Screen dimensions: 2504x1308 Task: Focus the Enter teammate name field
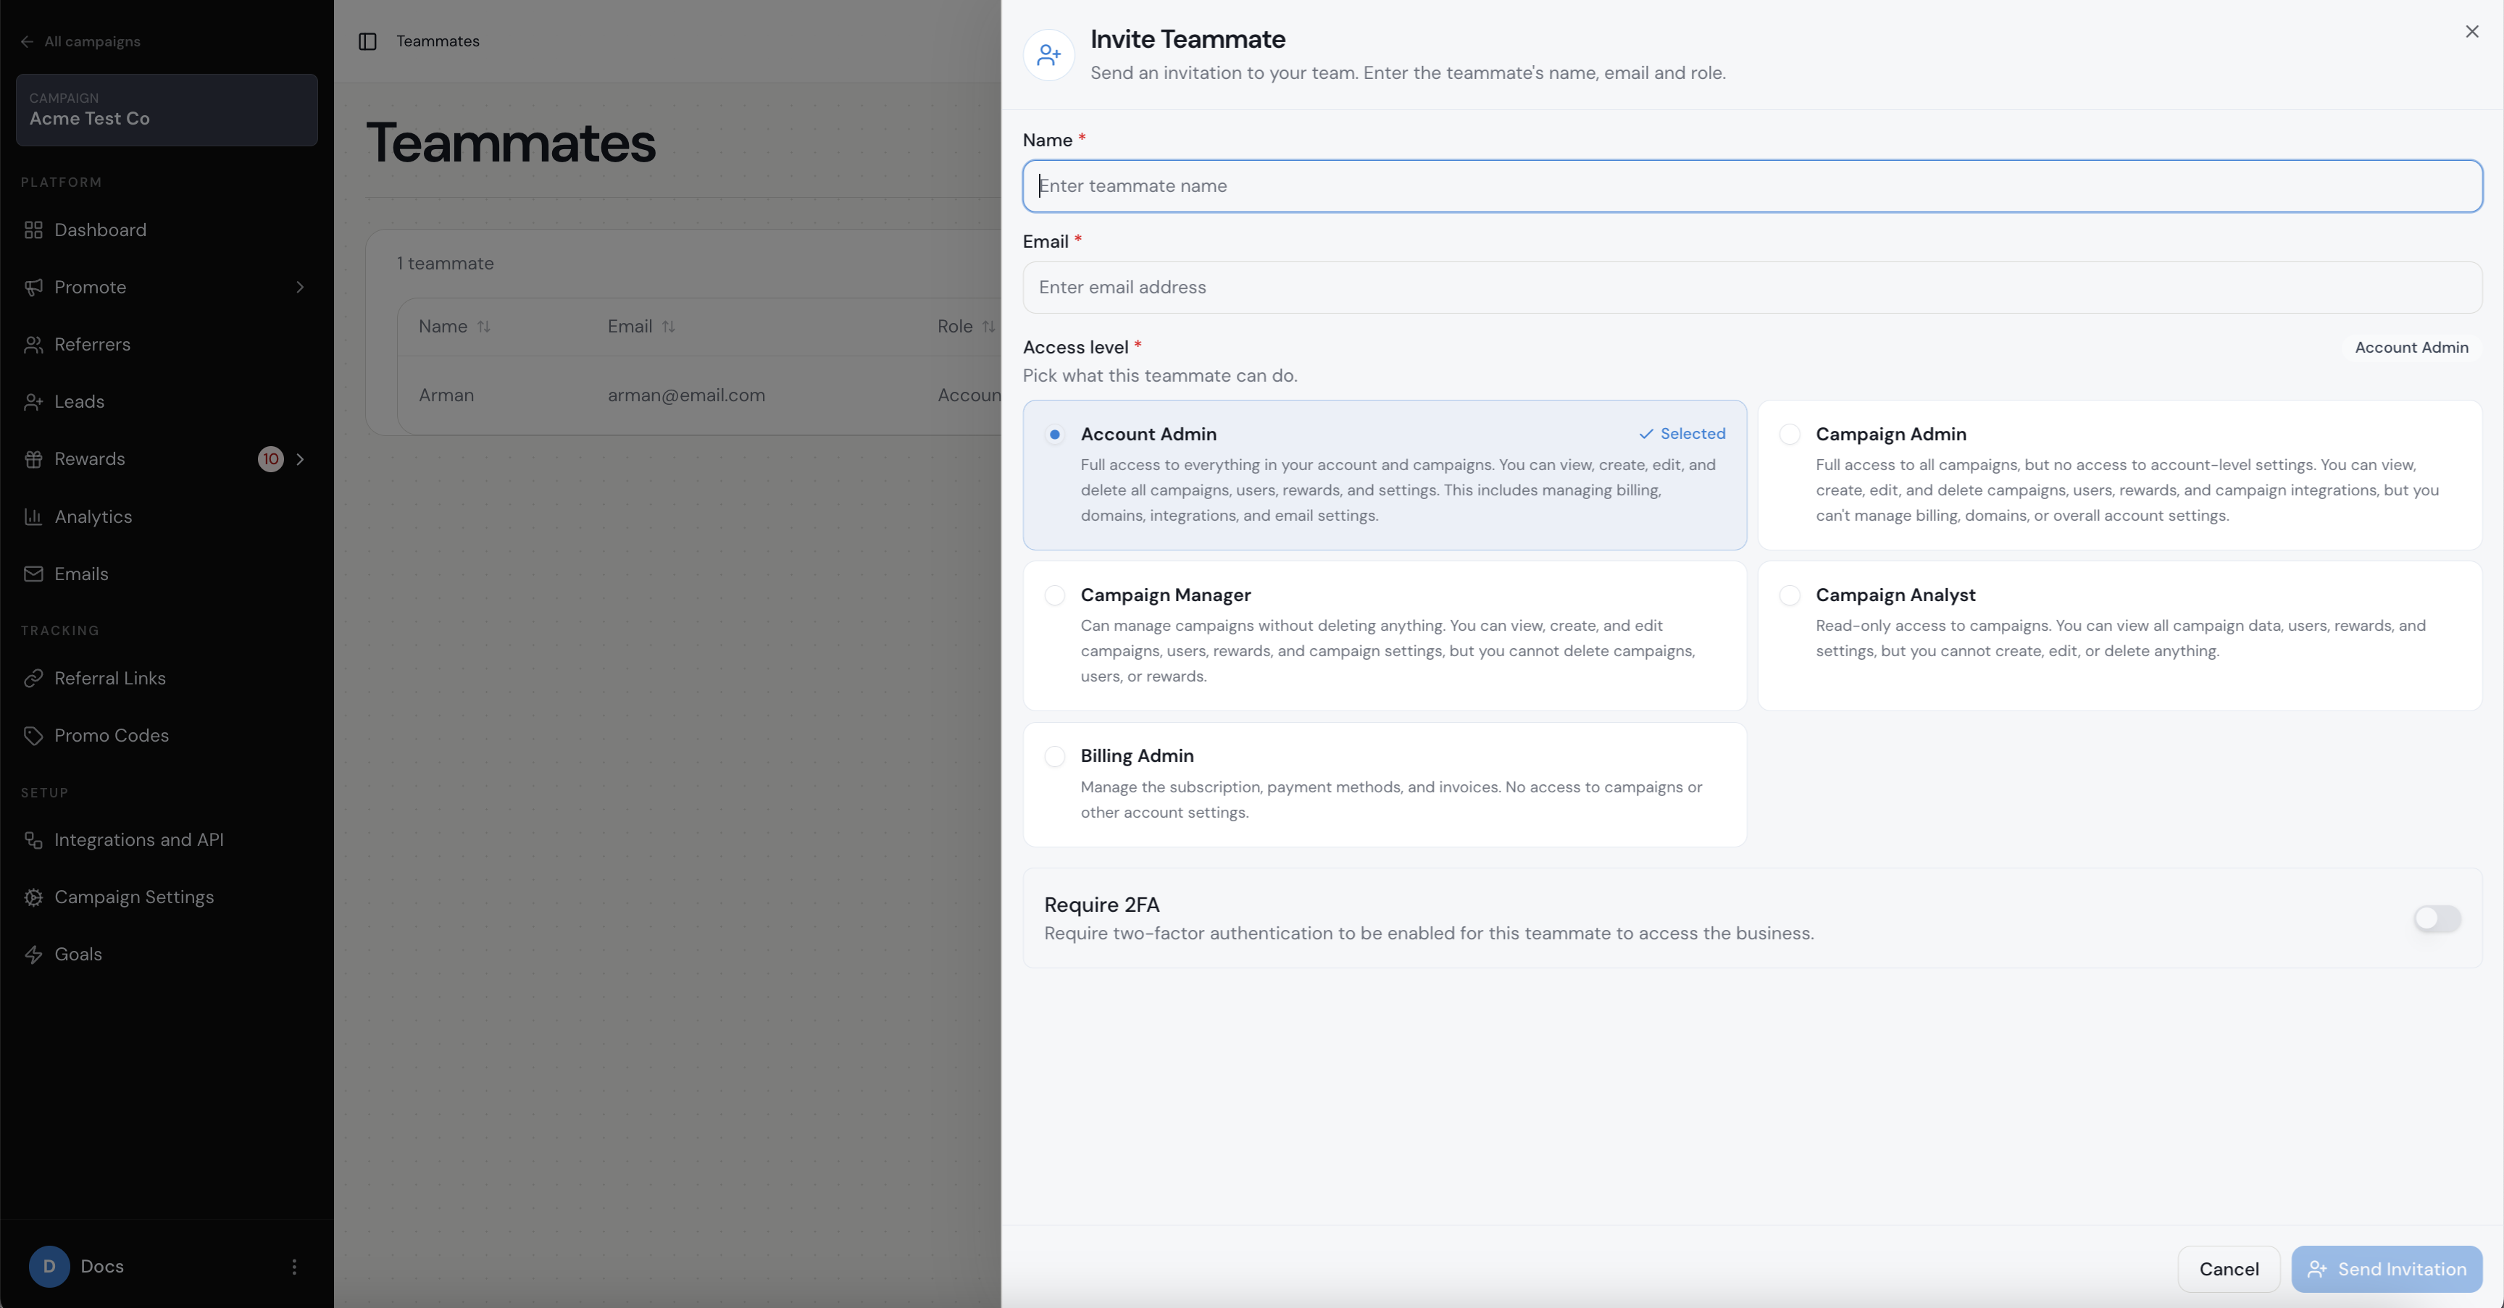1753,187
